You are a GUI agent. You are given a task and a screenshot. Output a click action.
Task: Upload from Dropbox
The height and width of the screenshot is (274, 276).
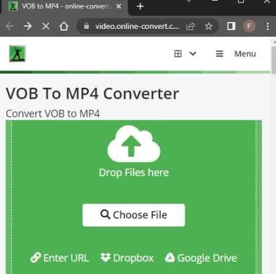(127, 258)
